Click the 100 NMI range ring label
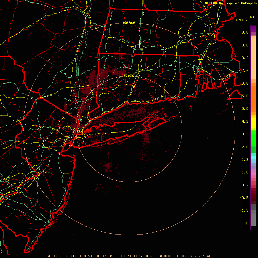258x258 pixels. click(x=129, y=23)
